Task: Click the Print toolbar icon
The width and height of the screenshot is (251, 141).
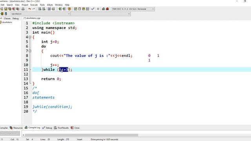Action: point(23,9)
